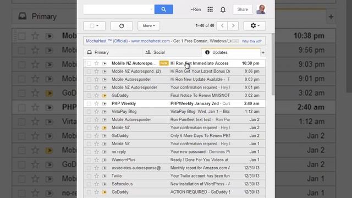Image resolution: width=352 pixels, height=198 pixels.
Task: Check the 9:03 pm Mobile Autoresponder email
Action: 89,79
